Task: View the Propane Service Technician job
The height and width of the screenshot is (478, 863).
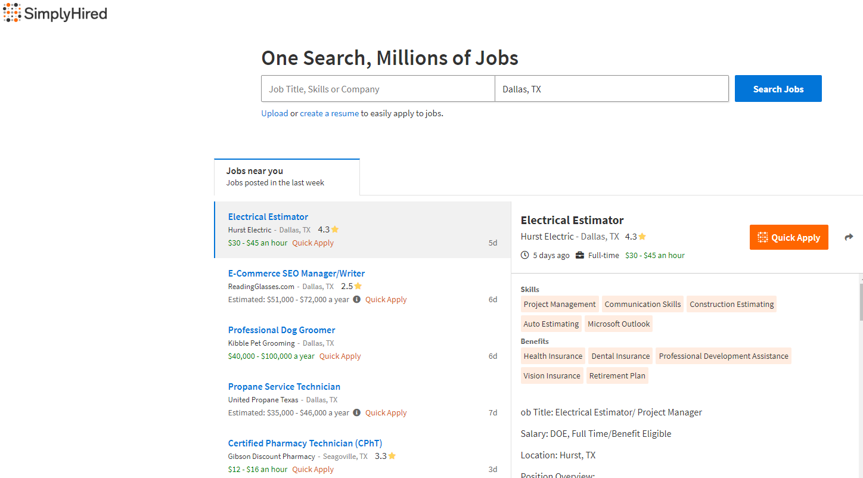Action: (284, 387)
